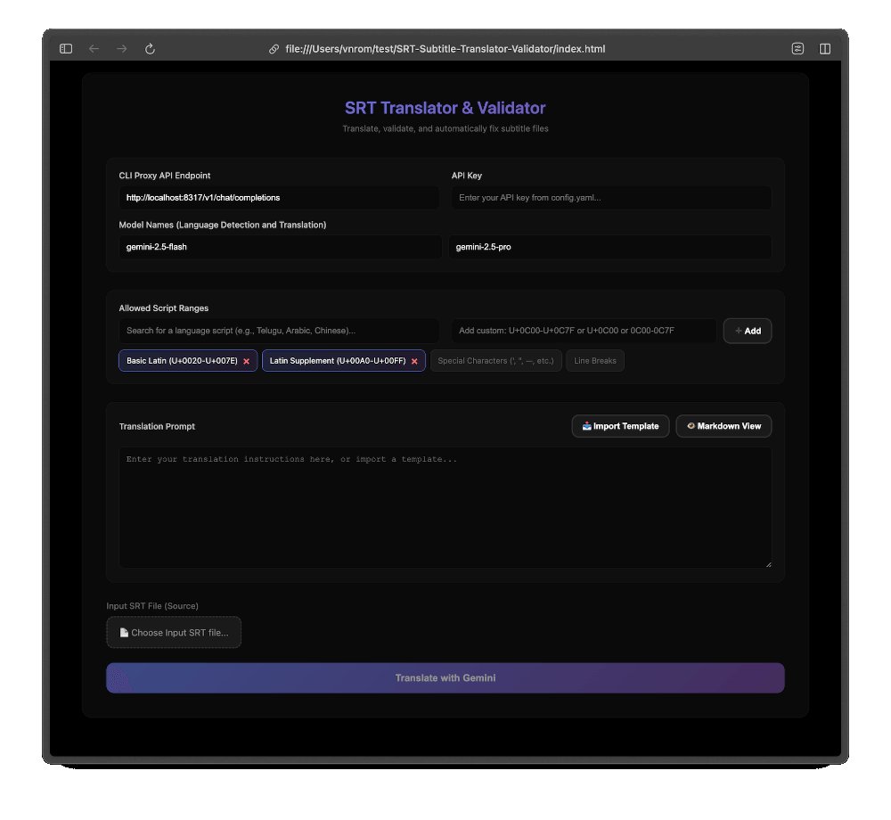Open the browser settings controls icon
Screen dimensions: 891x820
[797, 49]
